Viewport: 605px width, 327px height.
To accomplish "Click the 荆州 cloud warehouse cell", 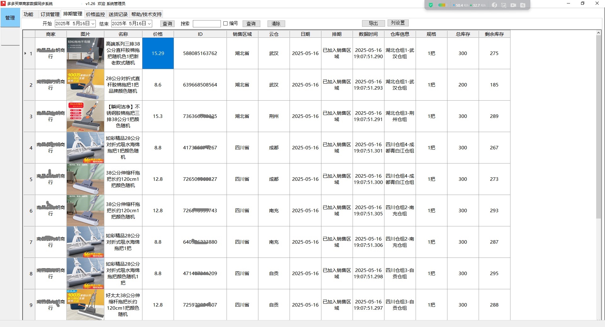I will point(274,116).
